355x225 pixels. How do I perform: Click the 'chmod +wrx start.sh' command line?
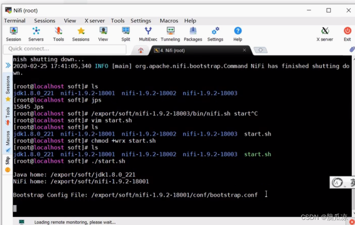(x=85, y=141)
